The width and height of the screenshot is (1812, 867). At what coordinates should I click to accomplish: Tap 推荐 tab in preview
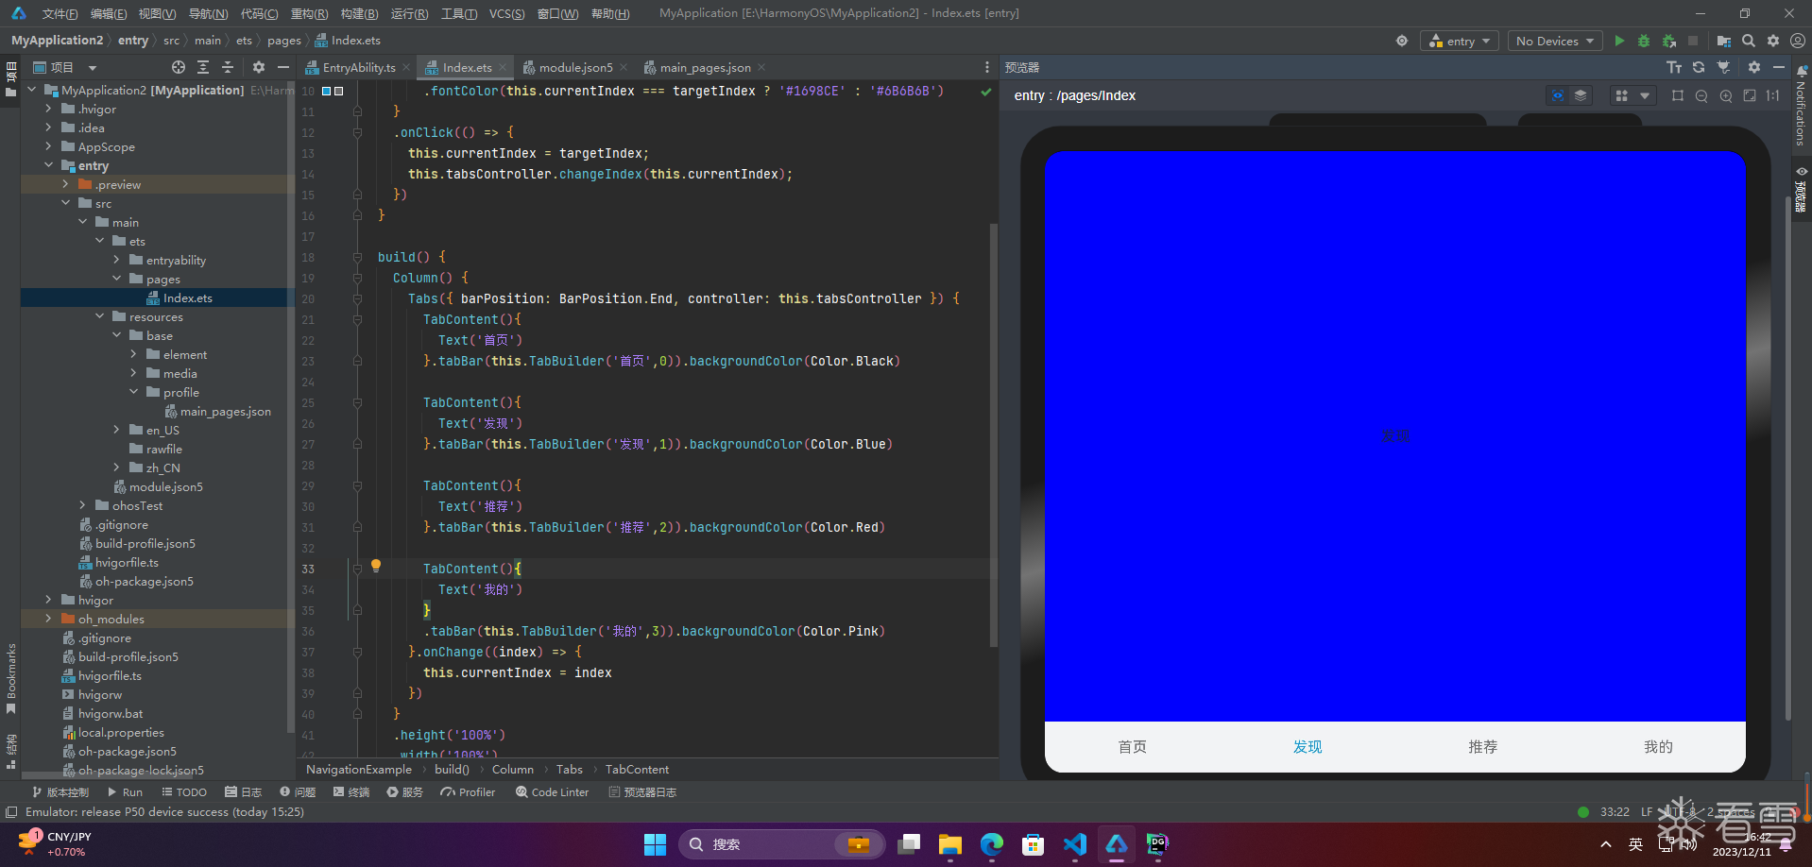[1482, 747]
